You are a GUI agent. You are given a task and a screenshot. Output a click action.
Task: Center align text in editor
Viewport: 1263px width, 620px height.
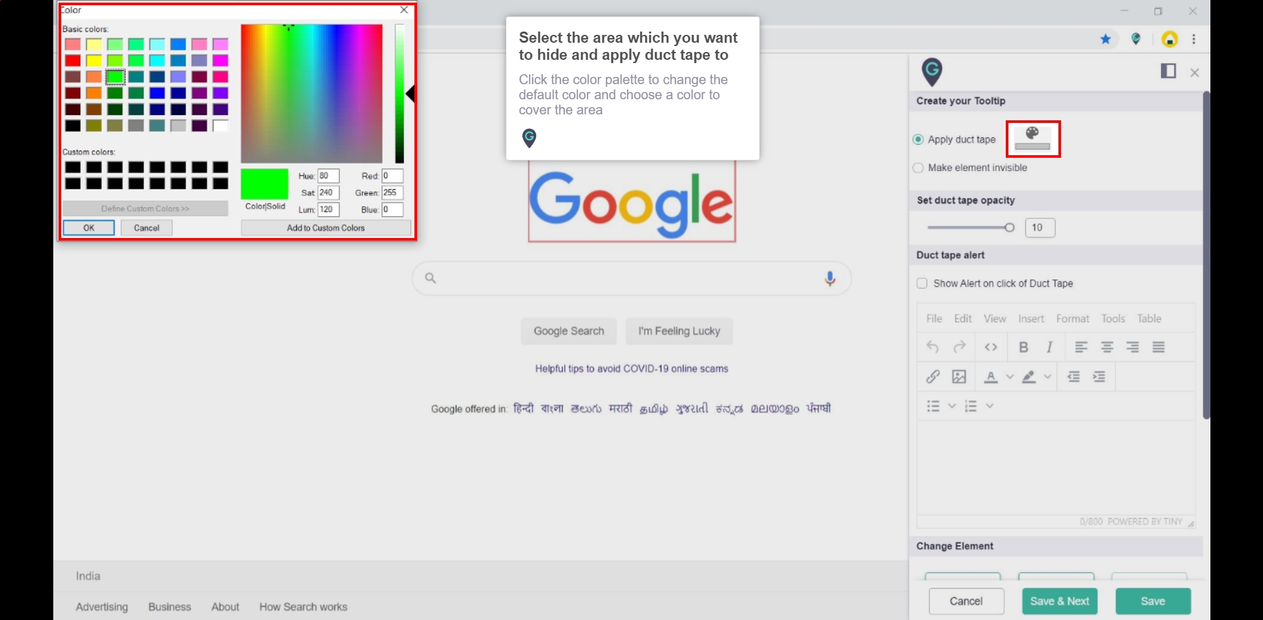click(1107, 347)
